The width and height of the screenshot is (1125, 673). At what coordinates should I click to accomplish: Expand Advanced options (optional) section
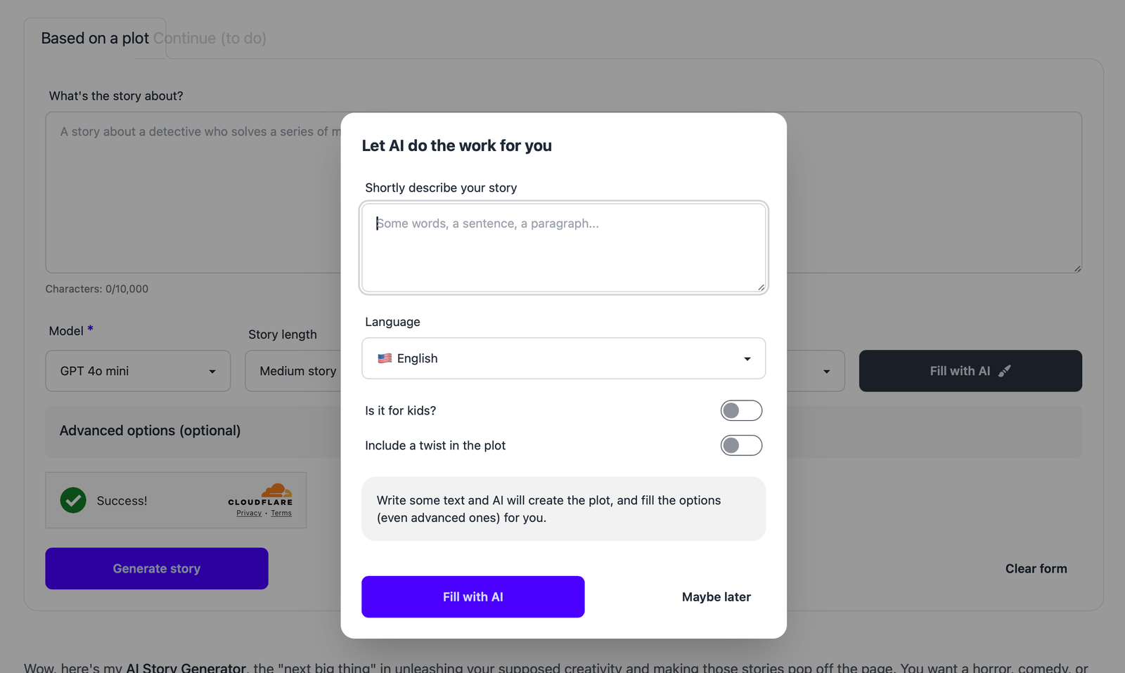click(x=150, y=431)
